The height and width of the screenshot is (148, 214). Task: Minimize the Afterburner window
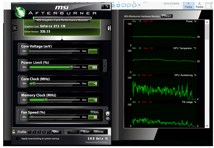pos(103,7)
